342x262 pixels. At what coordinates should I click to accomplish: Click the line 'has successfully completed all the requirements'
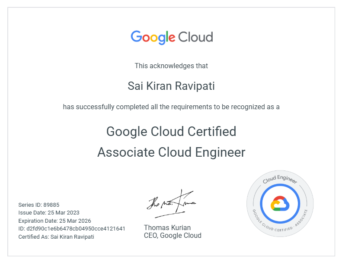171,107
